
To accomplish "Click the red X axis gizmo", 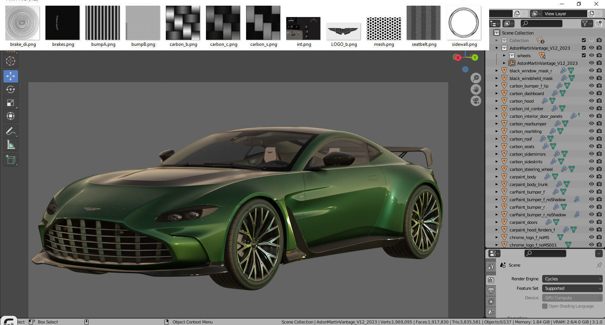I will pyautogui.click(x=458, y=58).
